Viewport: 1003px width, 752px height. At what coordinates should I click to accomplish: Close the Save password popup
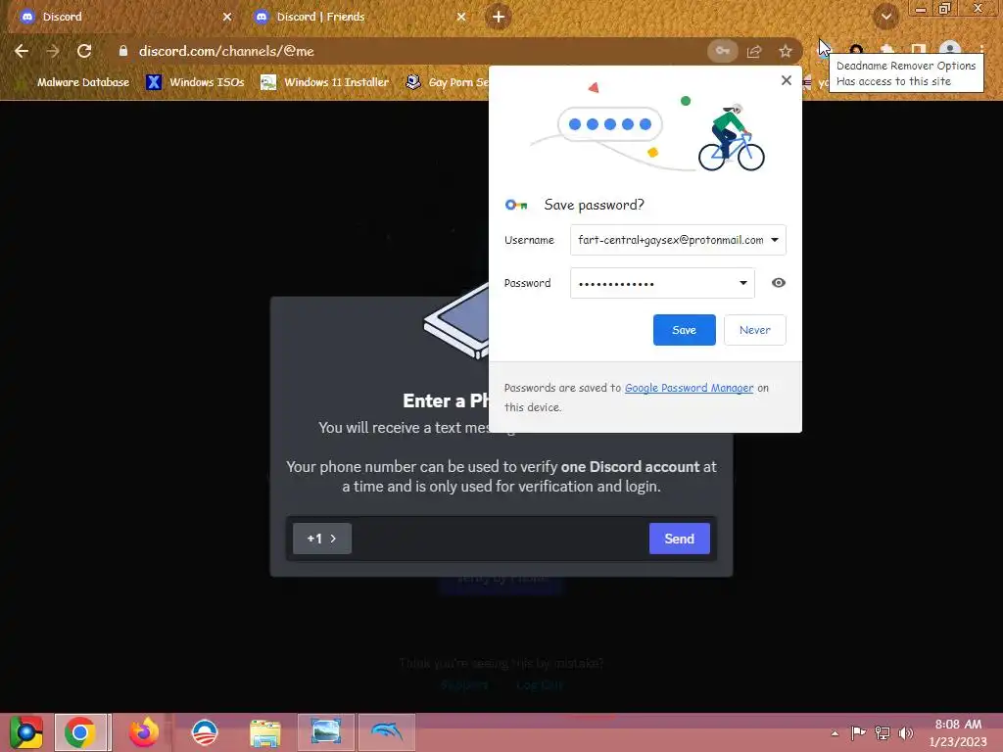(787, 80)
